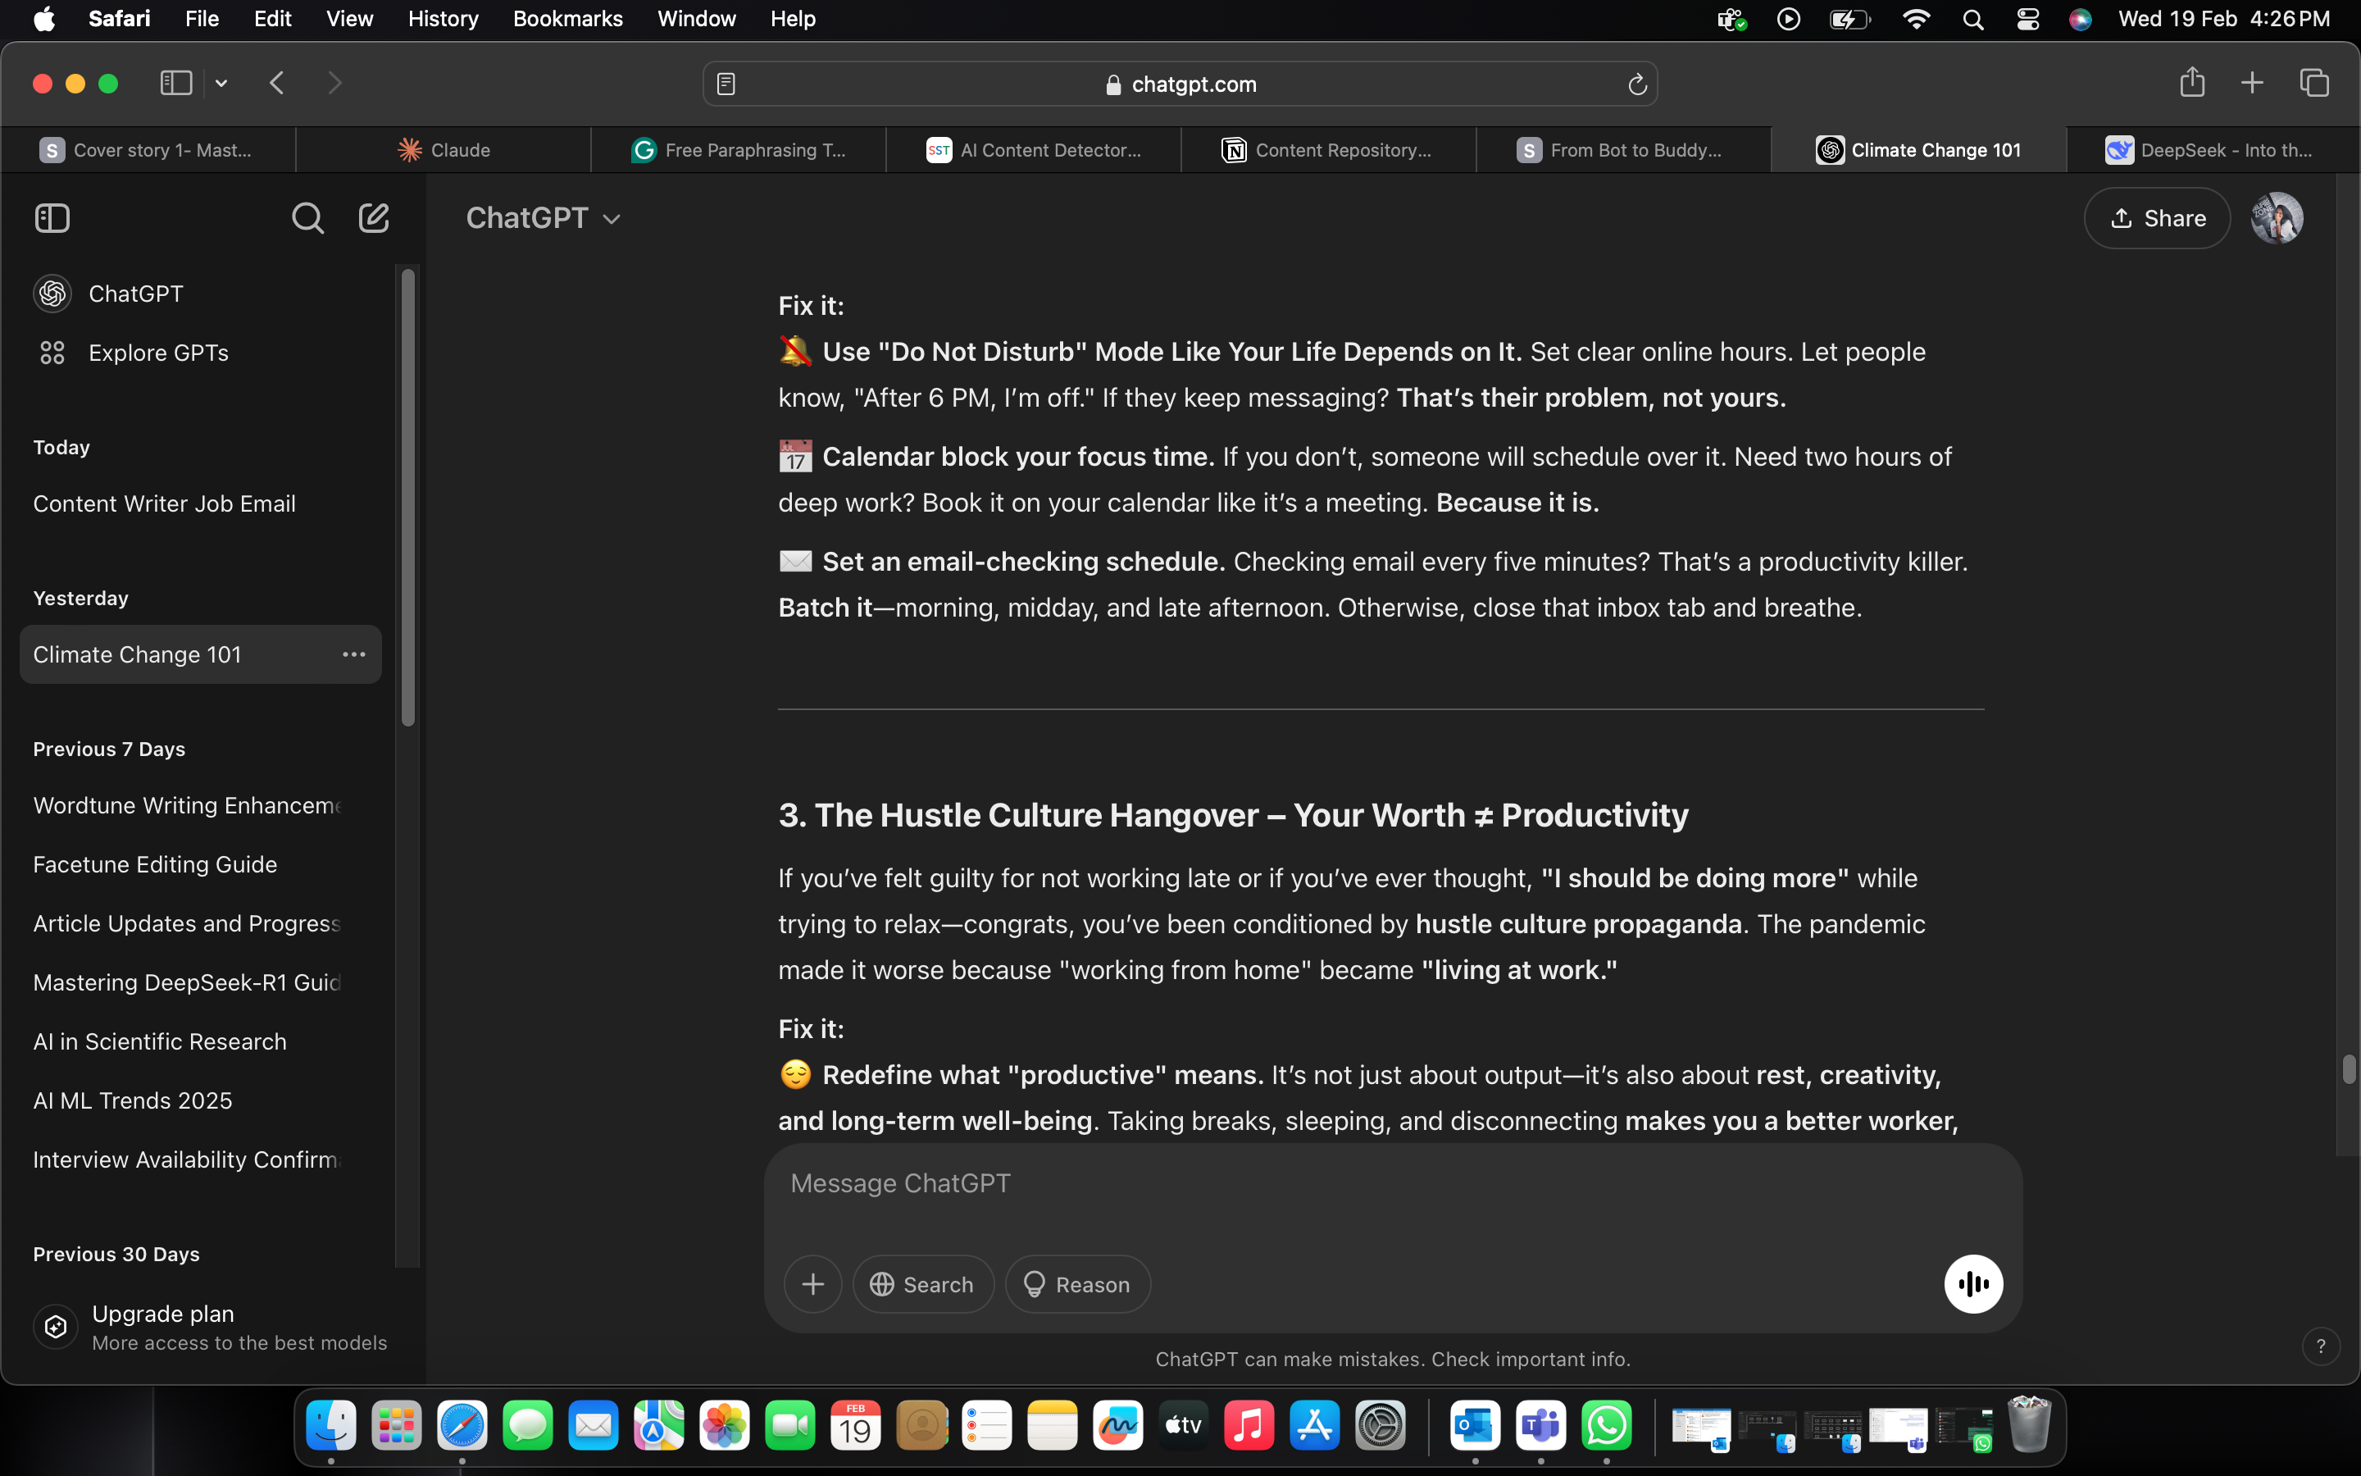
Task: Open Safari share sheet icon
Action: pyautogui.click(x=2192, y=82)
